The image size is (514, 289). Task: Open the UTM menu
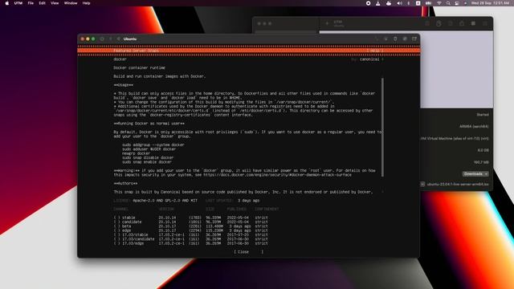18,3
